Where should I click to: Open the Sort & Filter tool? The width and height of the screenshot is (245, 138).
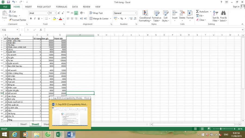coord(215,16)
